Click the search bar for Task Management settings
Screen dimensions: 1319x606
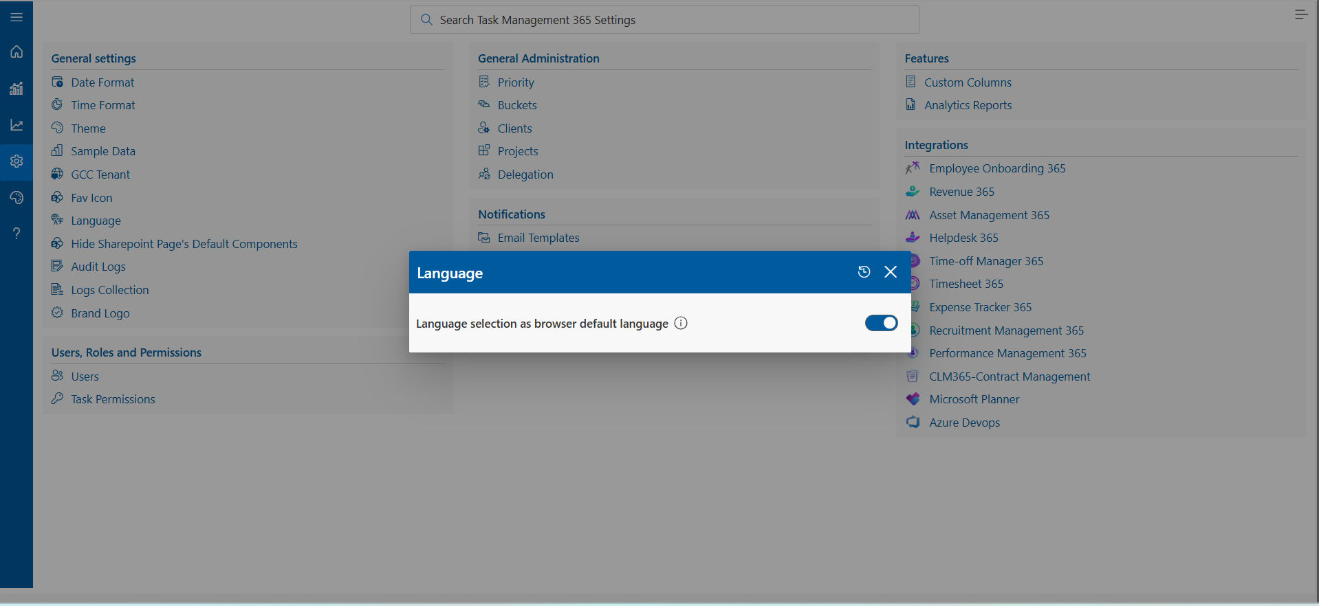pyautogui.click(x=664, y=20)
